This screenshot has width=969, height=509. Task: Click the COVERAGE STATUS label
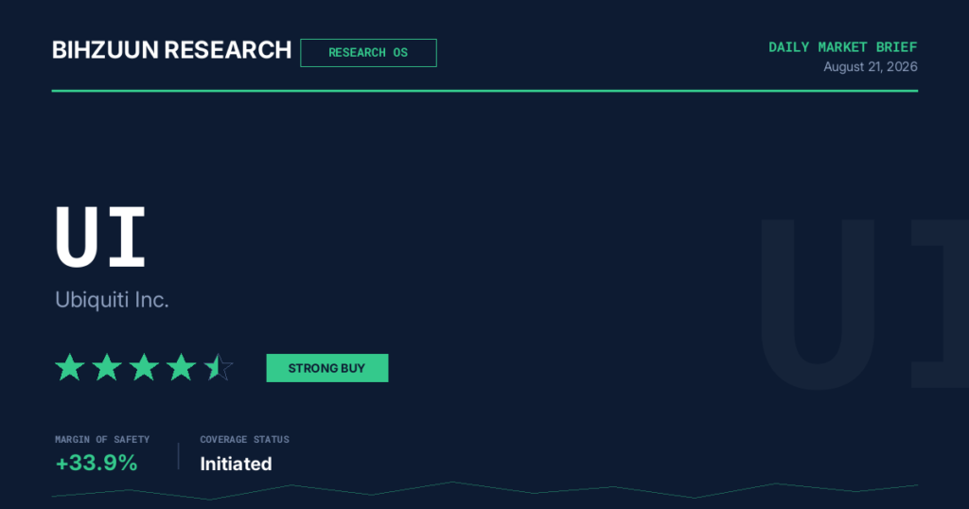click(245, 439)
